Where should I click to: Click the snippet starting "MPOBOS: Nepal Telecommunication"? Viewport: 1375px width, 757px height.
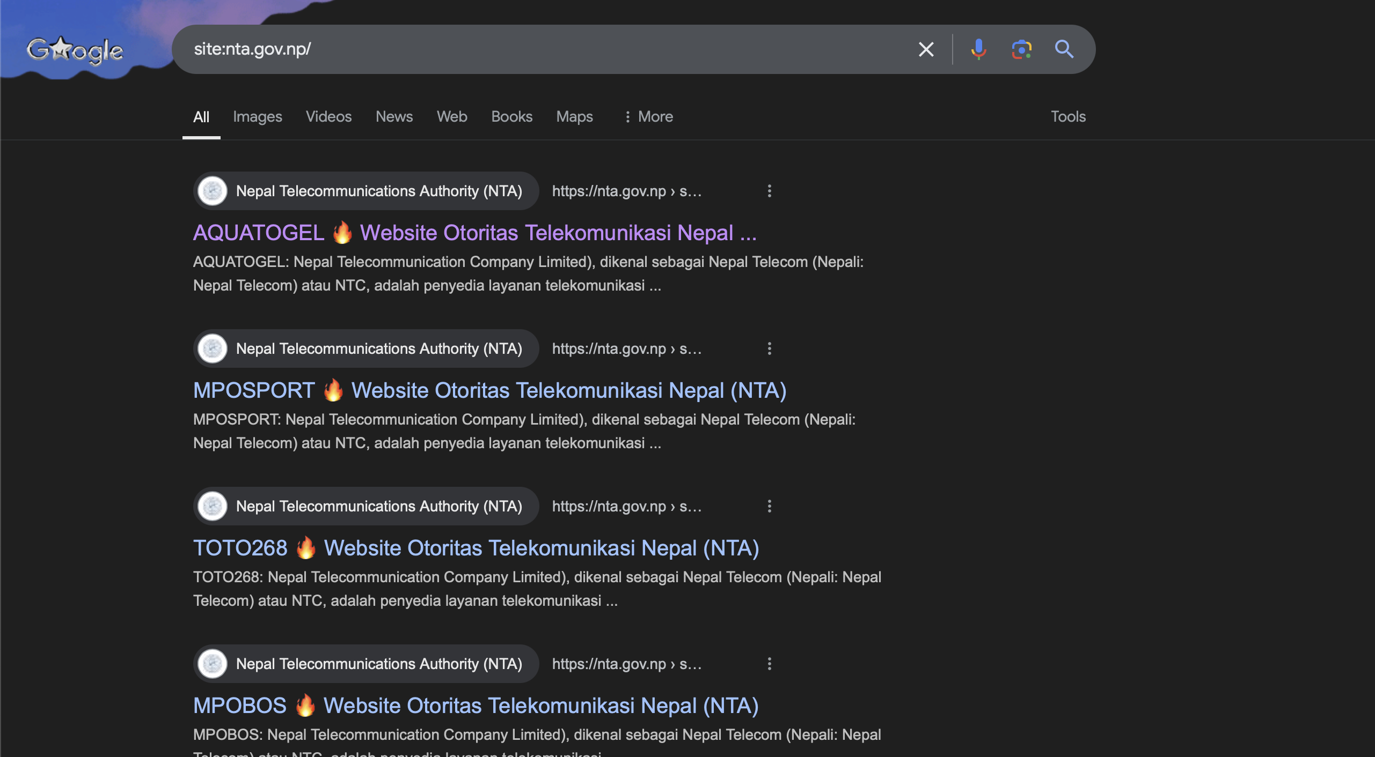click(537, 742)
